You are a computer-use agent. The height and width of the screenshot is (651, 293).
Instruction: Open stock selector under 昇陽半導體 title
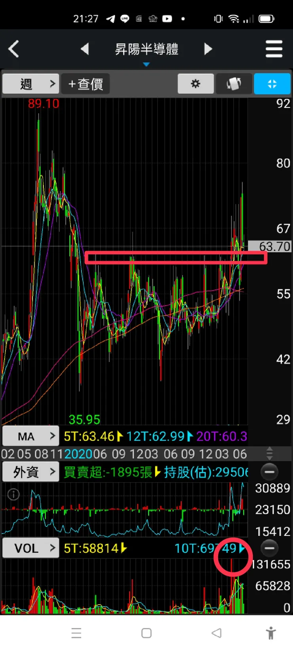coord(146,64)
